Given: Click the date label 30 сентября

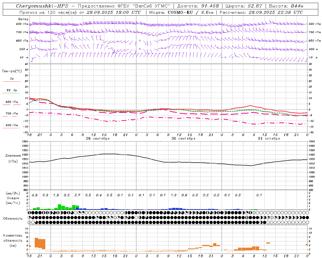Looking at the screenshot, I should point(183,139).
